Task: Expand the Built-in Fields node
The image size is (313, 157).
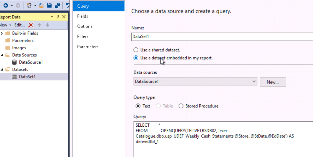Action: tap(2, 33)
